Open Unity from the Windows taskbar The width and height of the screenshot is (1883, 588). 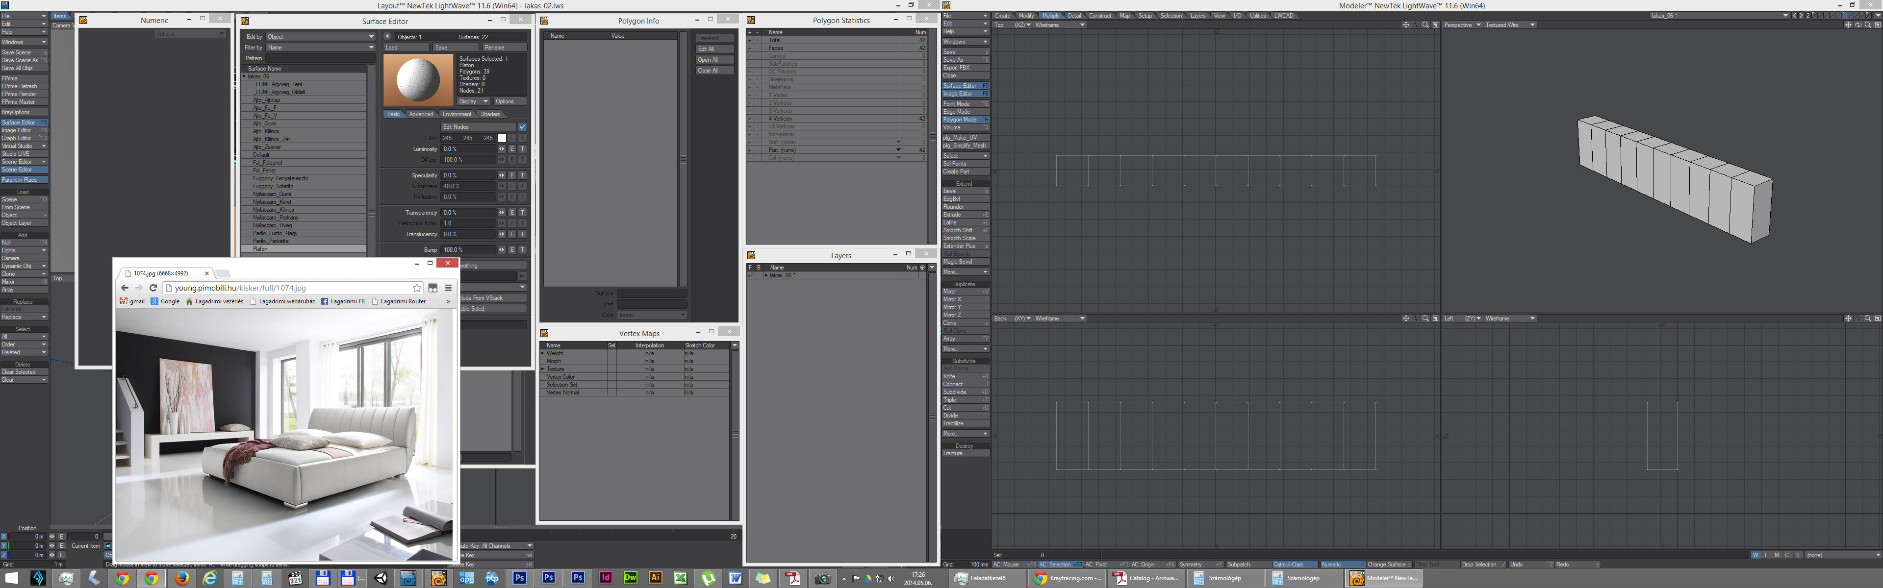point(381,579)
